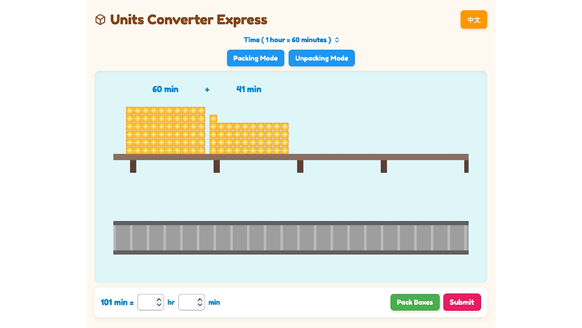
Task: Click the single extra block atop the 41 stack
Action: tap(213, 118)
